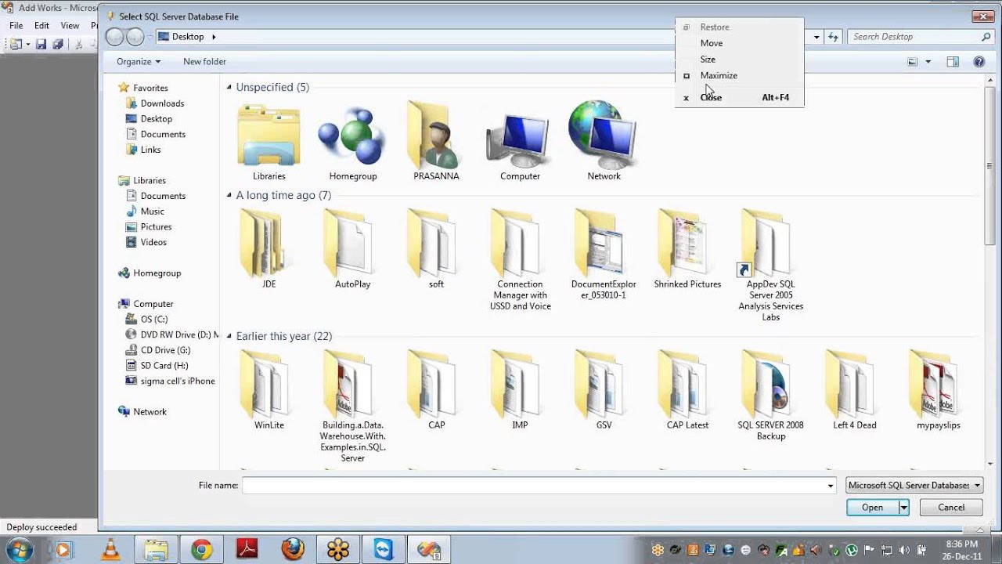This screenshot has height=564, width=1002.
Task: Click the dialog help question mark icon
Action: (979, 62)
